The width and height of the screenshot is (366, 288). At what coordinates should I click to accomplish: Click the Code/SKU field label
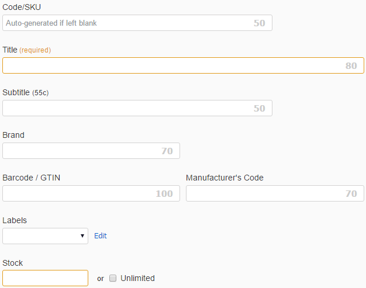22,7
